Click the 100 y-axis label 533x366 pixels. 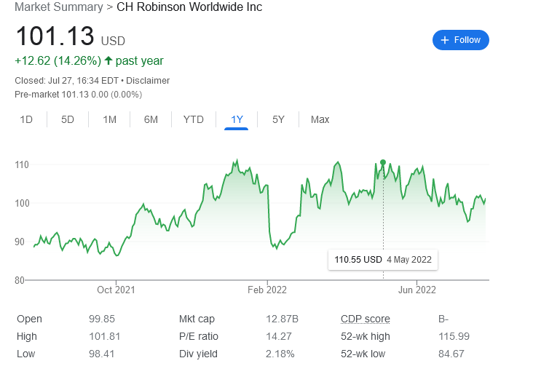(x=22, y=203)
